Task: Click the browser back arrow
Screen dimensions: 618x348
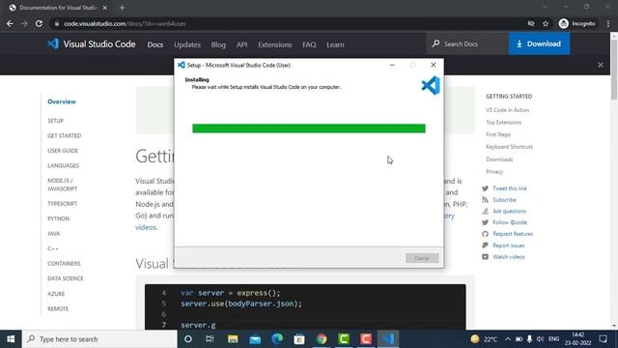Action: pos(10,23)
